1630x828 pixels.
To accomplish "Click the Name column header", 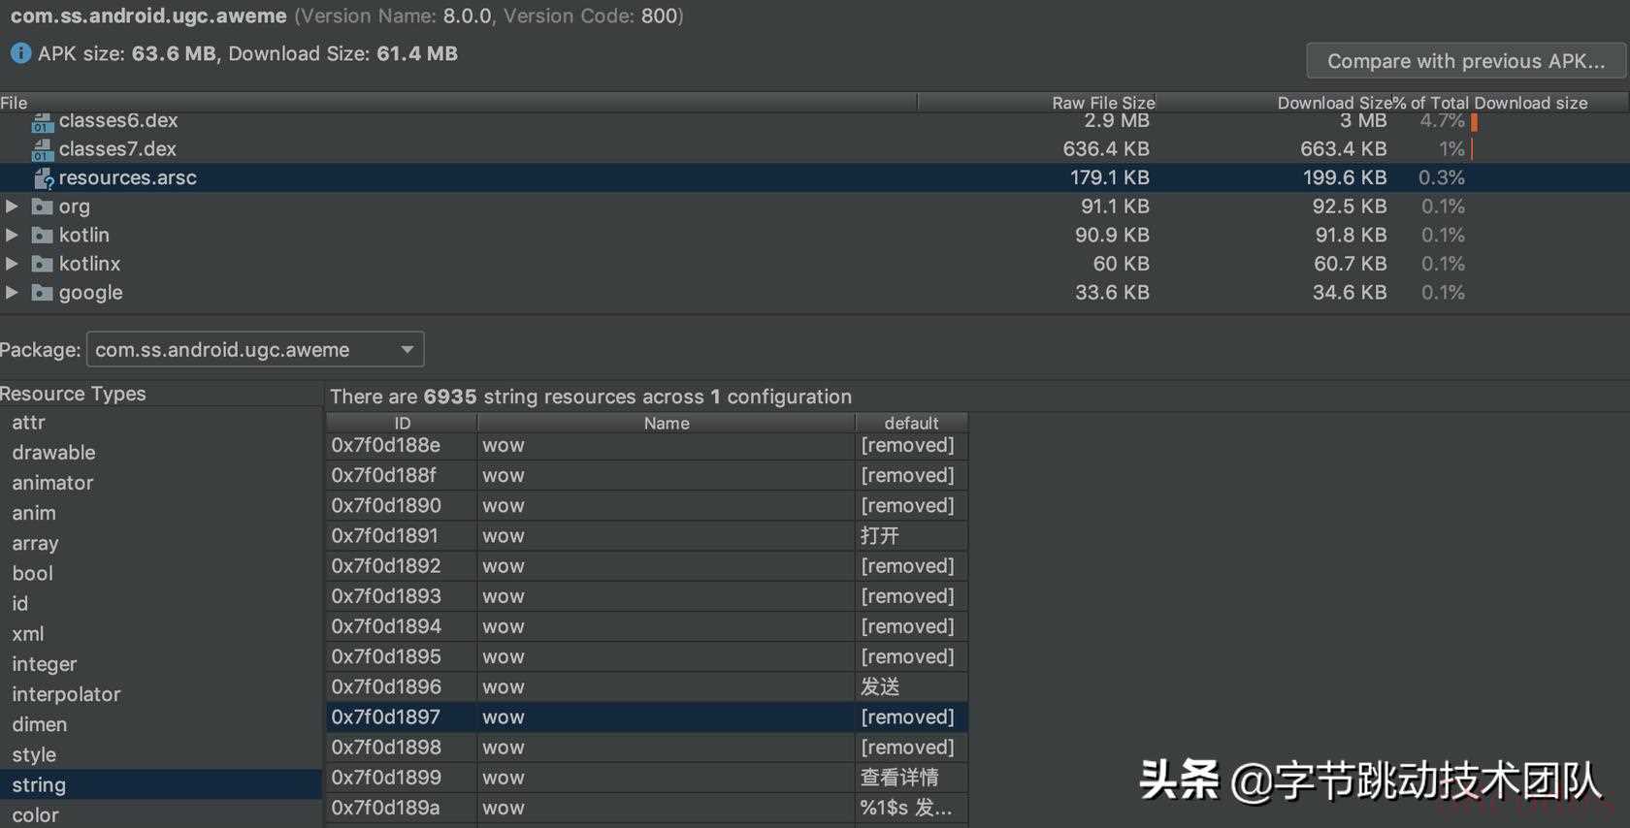I will point(667,424).
